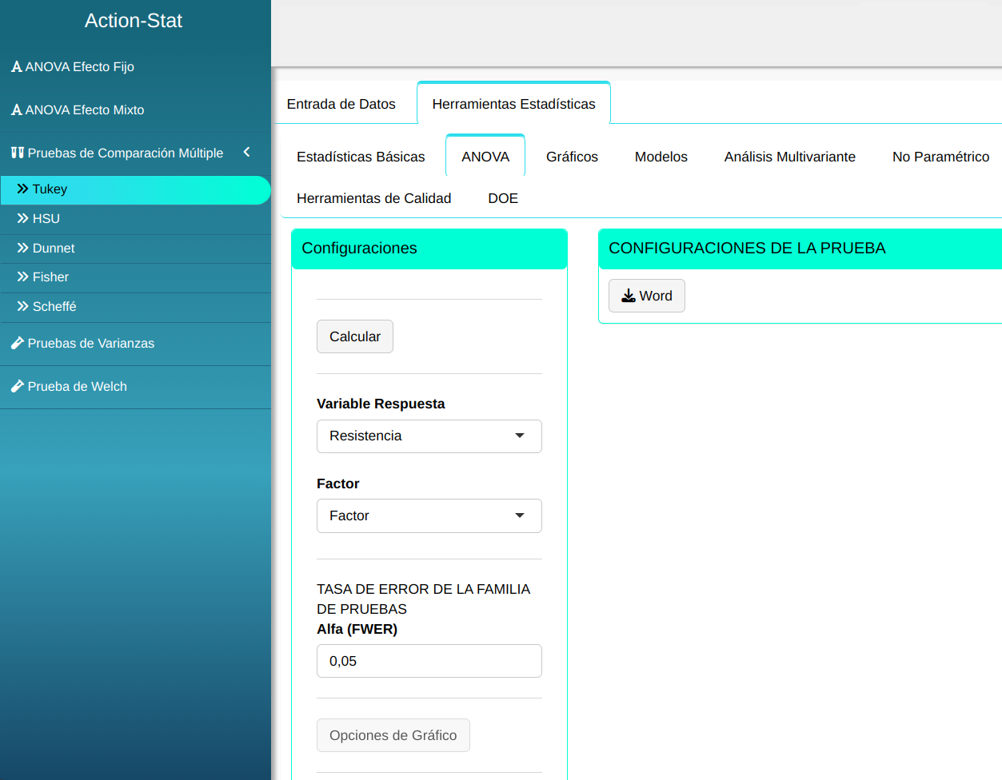Click the eraser icon next to Pruebas de Varianzas
Image resolution: width=1002 pixels, height=780 pixels.
(17, 343)
